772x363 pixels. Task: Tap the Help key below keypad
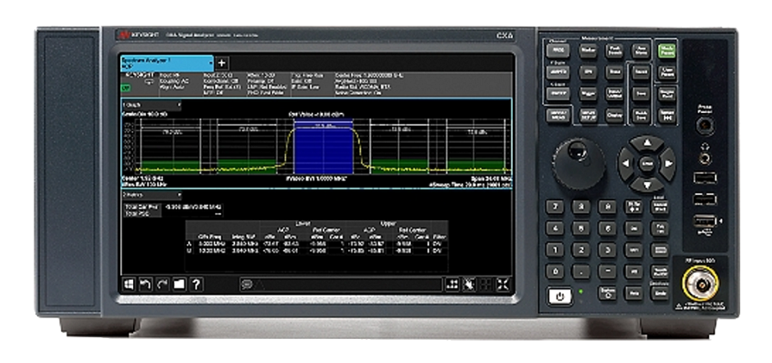coord(634,294)
